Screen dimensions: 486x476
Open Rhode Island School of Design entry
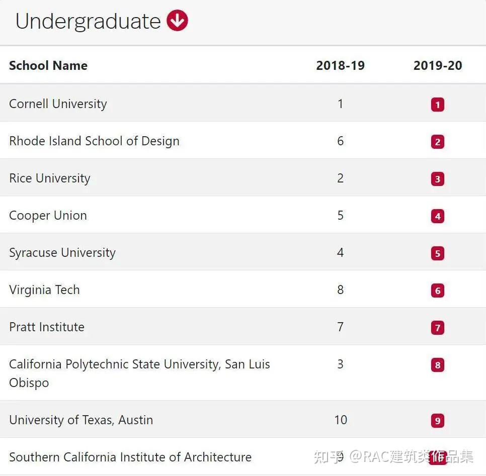click(x=94, y=141)
